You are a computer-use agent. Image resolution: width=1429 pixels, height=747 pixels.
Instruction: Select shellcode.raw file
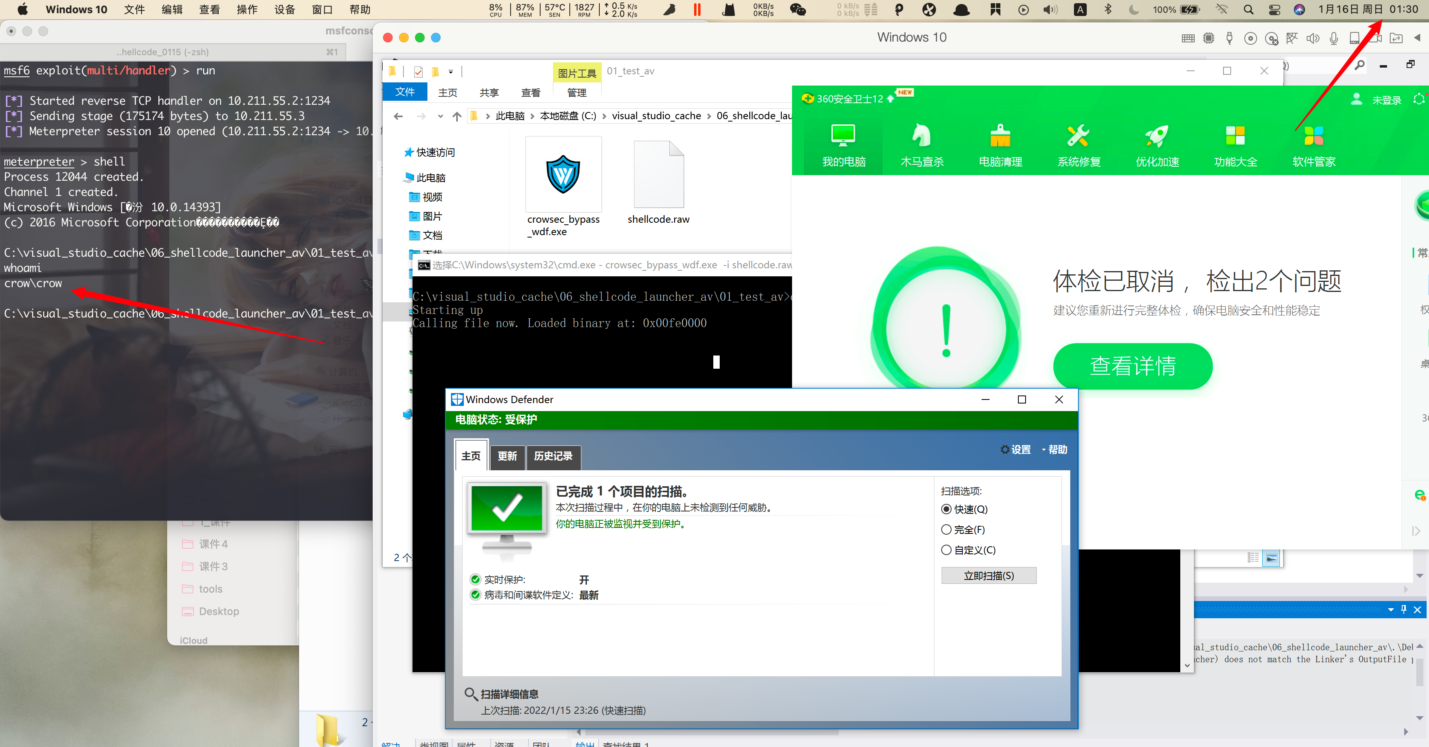[659, 182]
